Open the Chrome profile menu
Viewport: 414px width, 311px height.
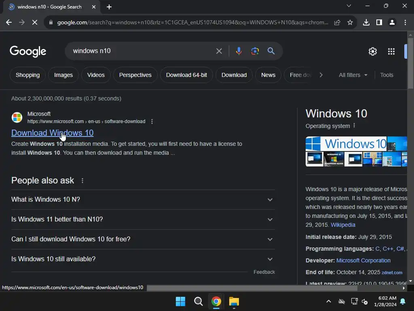(392, 23)
